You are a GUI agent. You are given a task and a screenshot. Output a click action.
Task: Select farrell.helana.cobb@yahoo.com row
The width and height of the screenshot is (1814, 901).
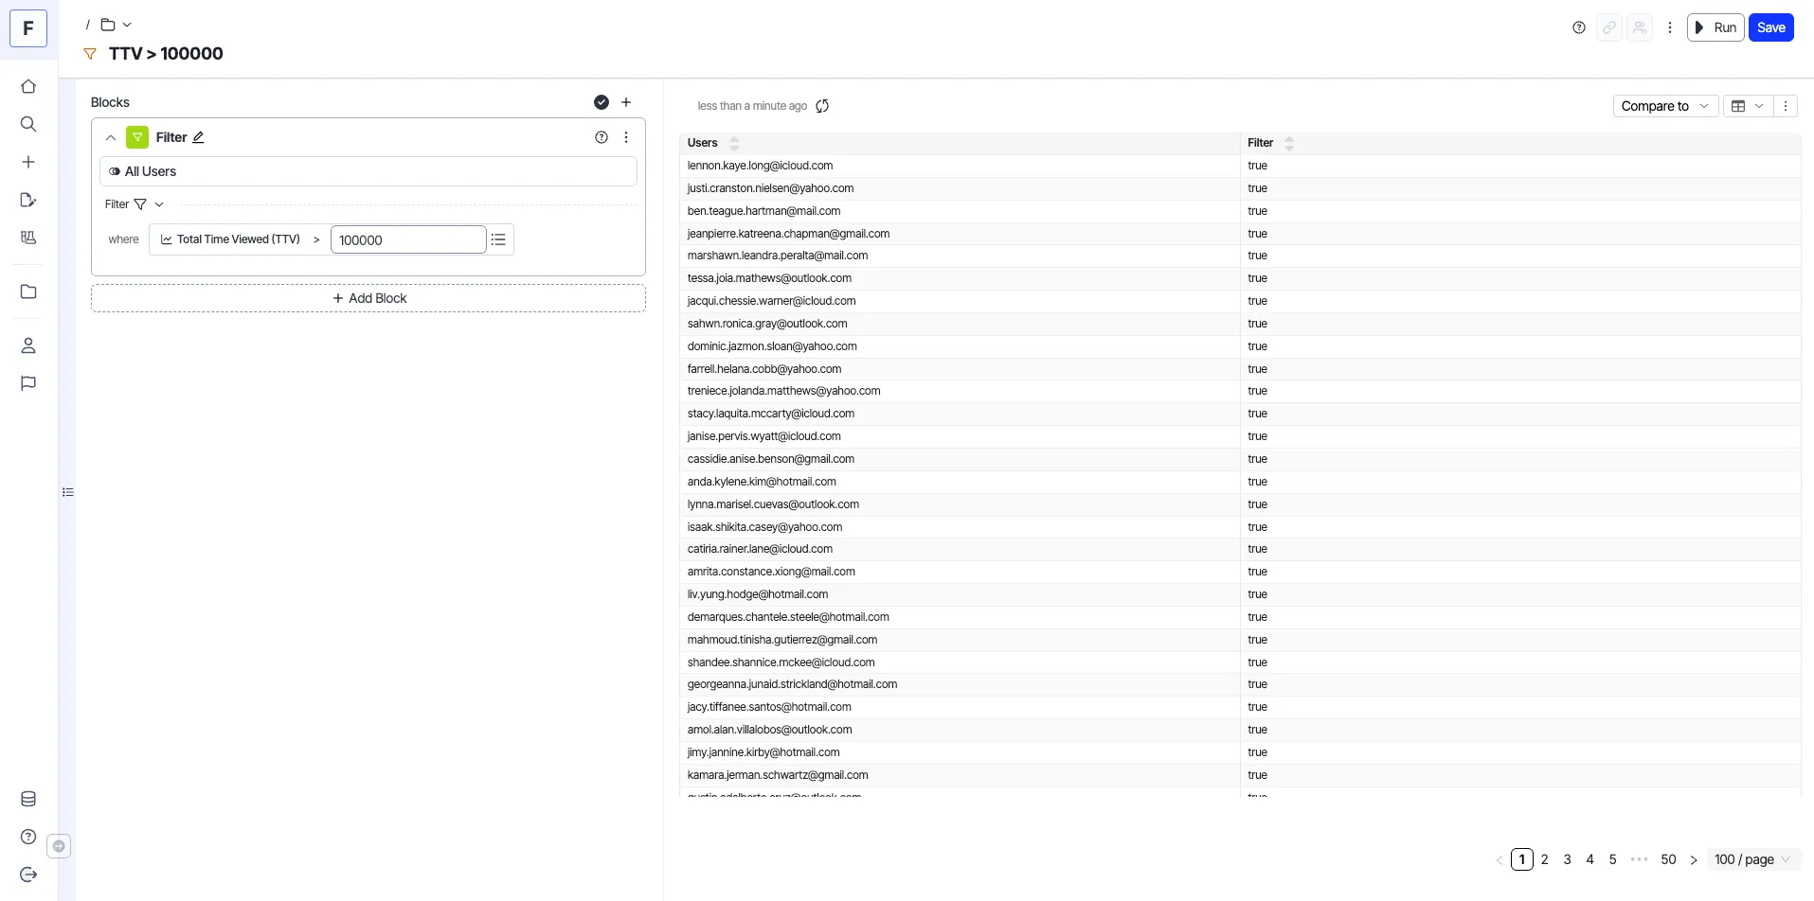(x=1240, y=369)
